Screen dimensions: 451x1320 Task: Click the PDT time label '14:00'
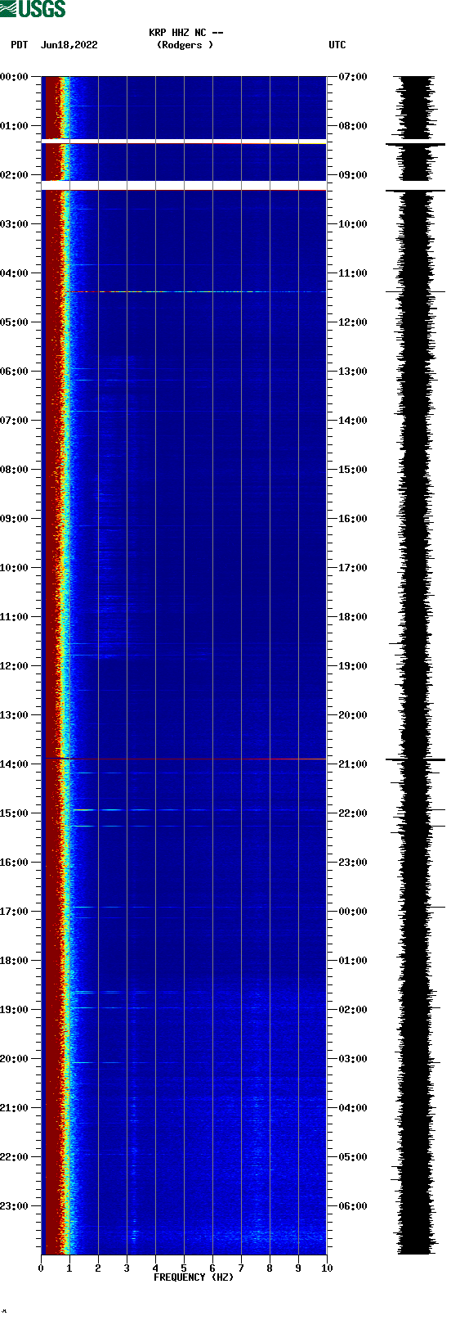(14, 764)
